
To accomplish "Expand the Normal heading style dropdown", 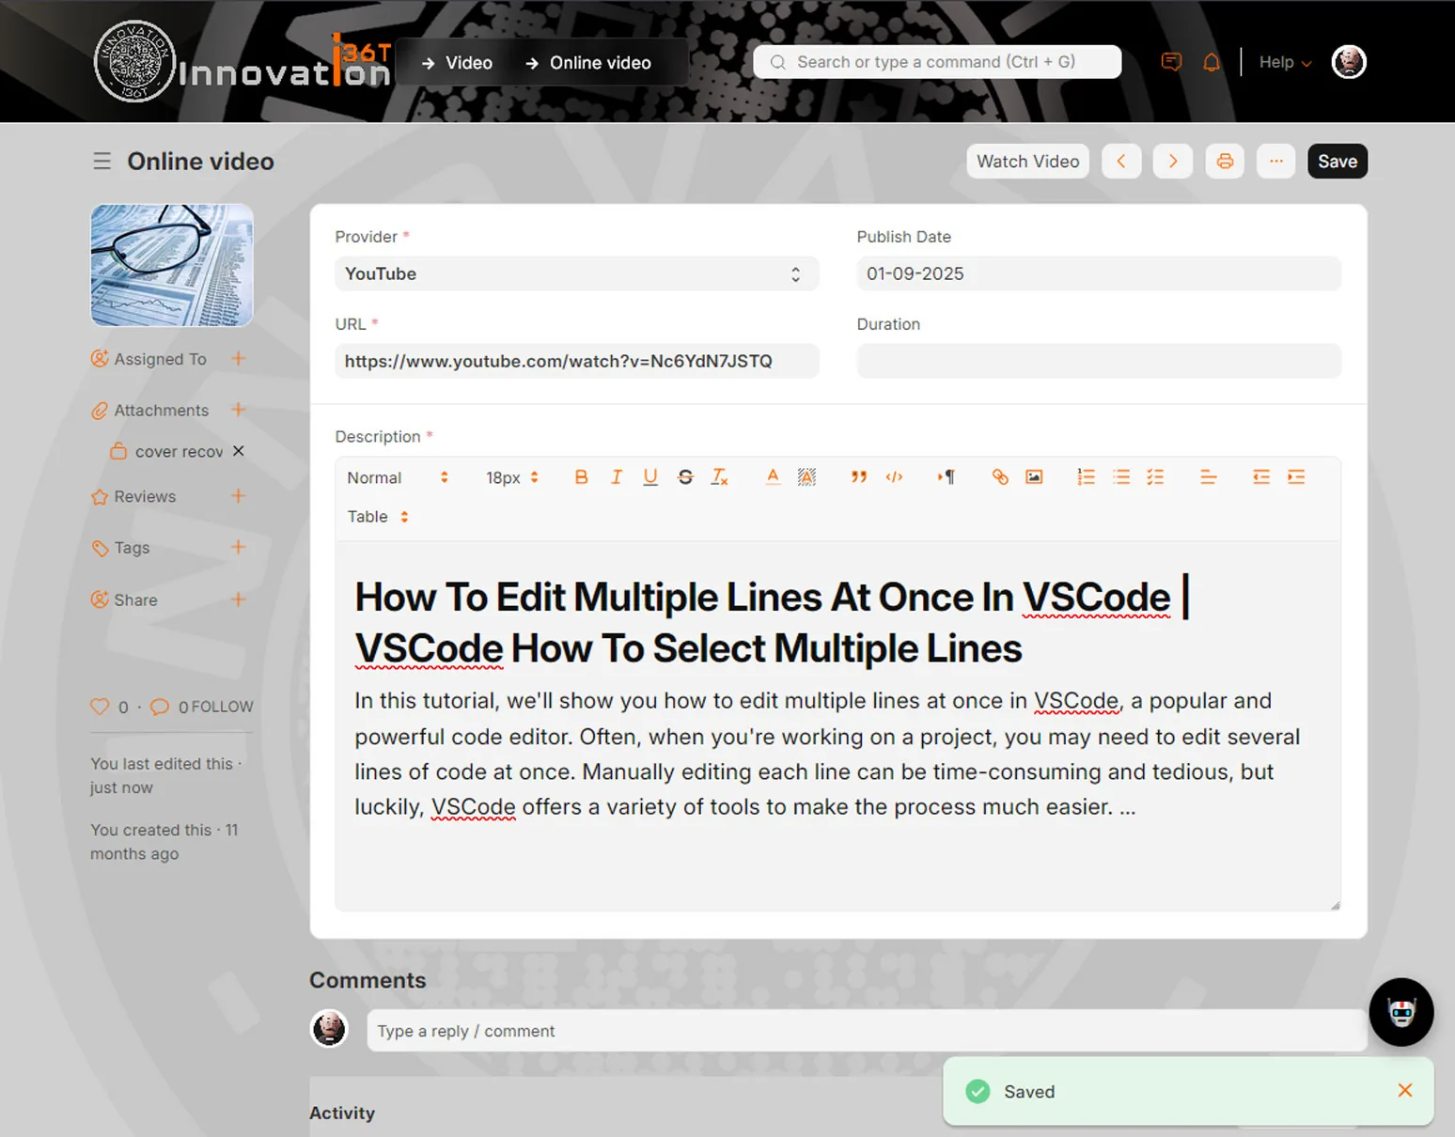I will pyautogui.click(x=397, y=477).
